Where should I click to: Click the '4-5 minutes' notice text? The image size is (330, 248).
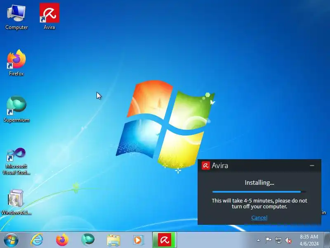pyautogui.click(x=259, y=203)
